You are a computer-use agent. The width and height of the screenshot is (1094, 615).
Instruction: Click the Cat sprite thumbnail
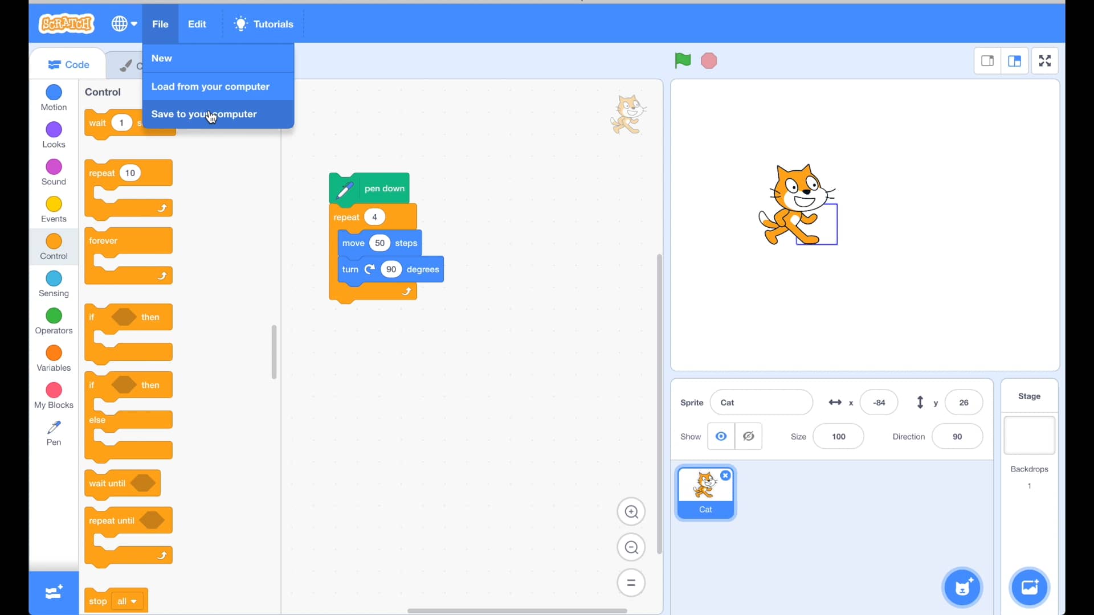pos(705,491)
